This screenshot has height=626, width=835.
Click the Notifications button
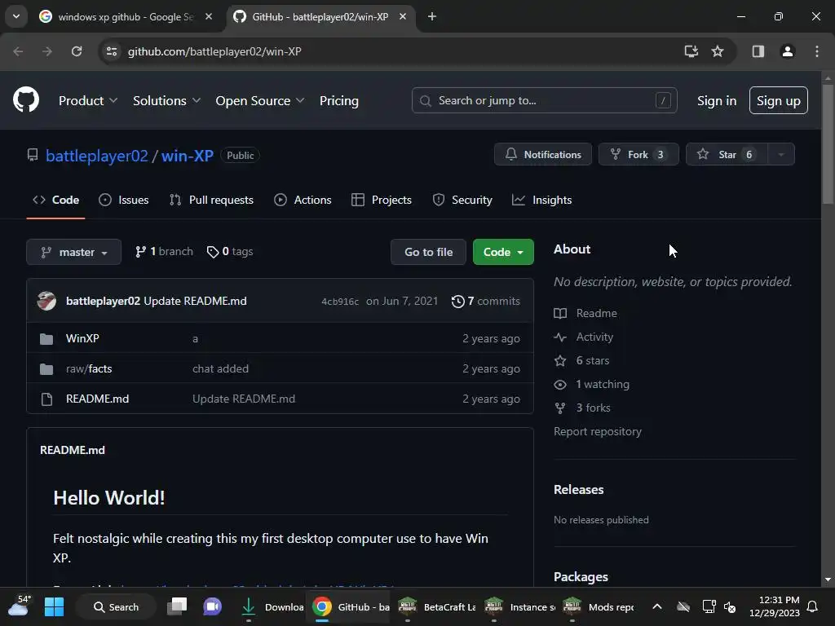[542, 154]
